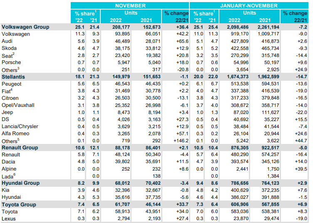Click Toyota Group November change +33.7
The width and height of the screenshot is (313, 223).
[182, 204]
